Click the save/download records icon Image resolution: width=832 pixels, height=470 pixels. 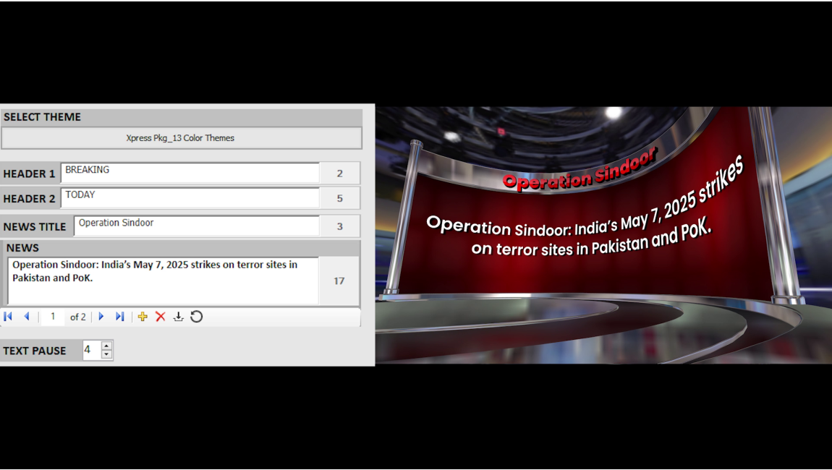click(x=178, y=317)
